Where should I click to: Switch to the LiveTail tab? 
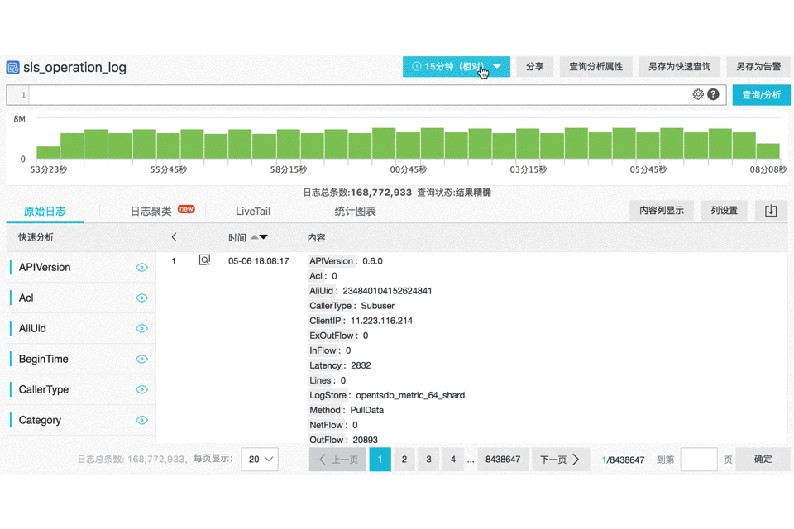253,212
